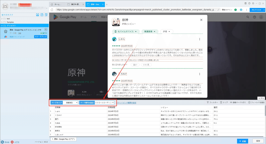Open the 関連度順 sort dropdown

[150, 31]
